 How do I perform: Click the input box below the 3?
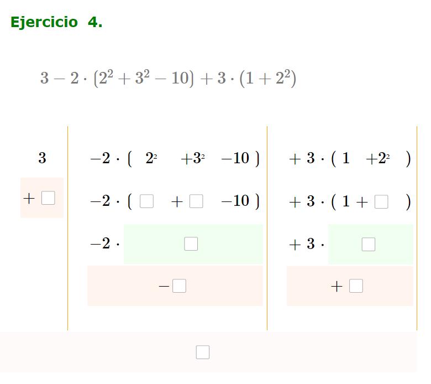pyautogui.click(x=48, y=198)
